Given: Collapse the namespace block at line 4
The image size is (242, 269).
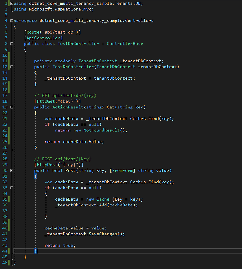Looking at the screenshot, I should pyautogui.click(x=12, y=21).
